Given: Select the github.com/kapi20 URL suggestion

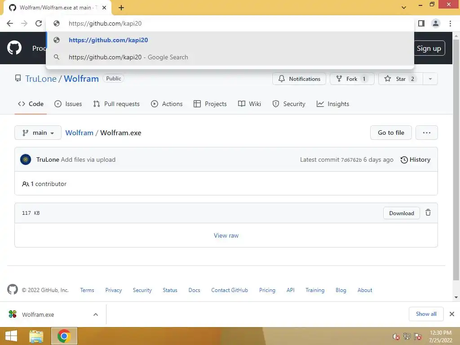Looking at the screenshot, I should (230, 40).
